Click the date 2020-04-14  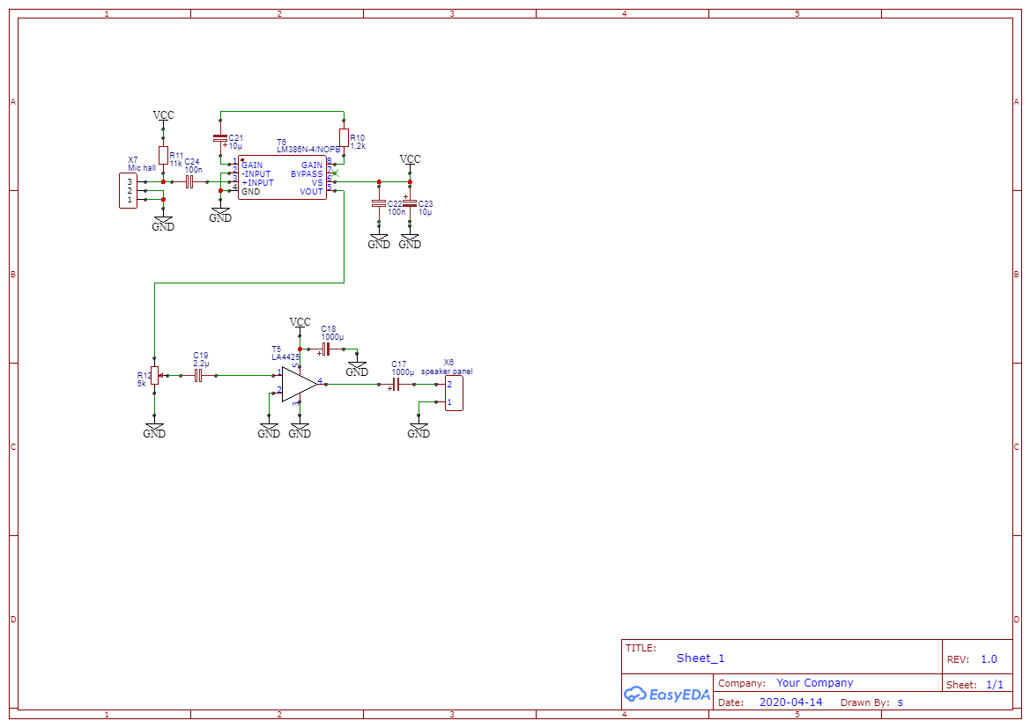791,702
